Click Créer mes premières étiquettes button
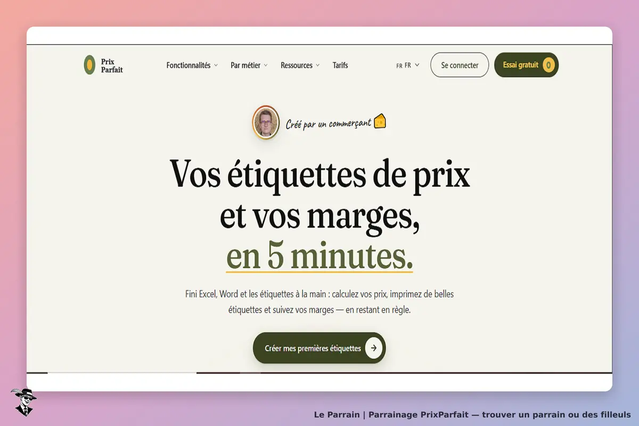 [319, 348]
